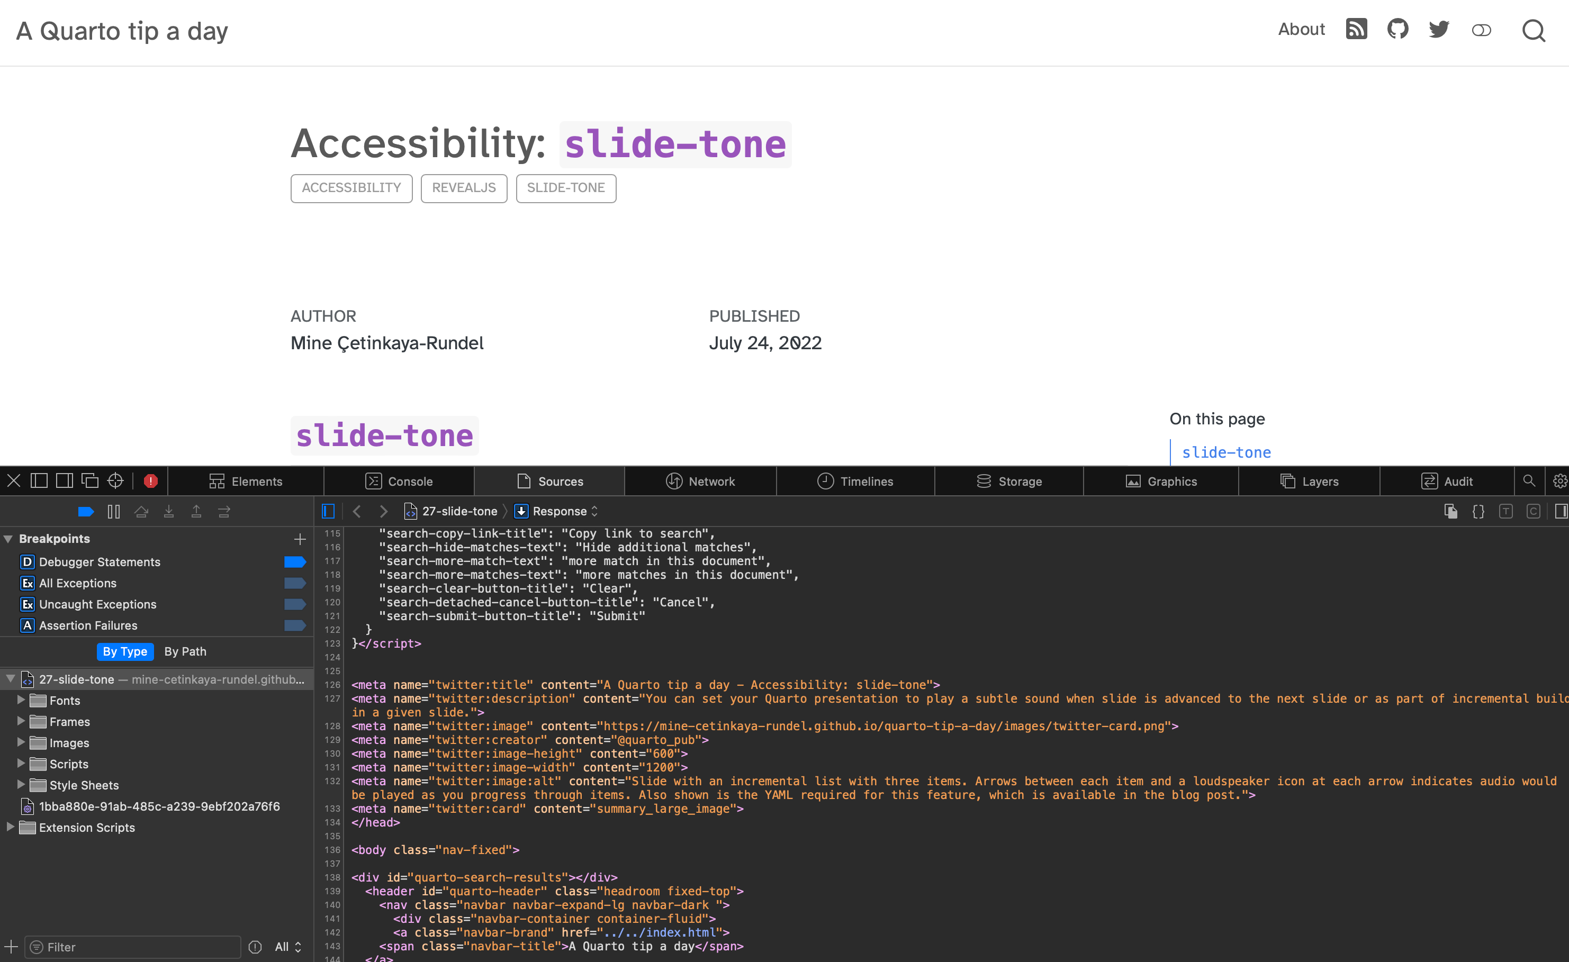
Task: Open the Twitter icon in navbar
Action: (1439, 29)
